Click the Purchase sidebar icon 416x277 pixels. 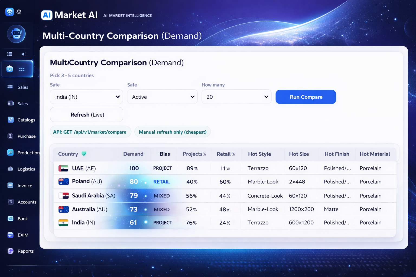click(x=10, y=136)
